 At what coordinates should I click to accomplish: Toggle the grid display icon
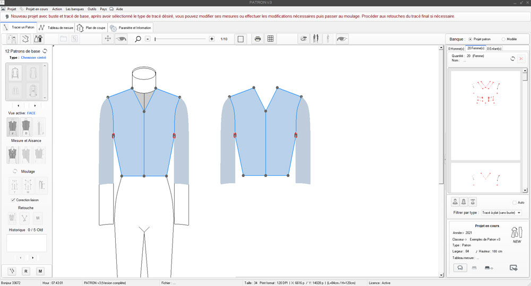click(x=270, y=39)
